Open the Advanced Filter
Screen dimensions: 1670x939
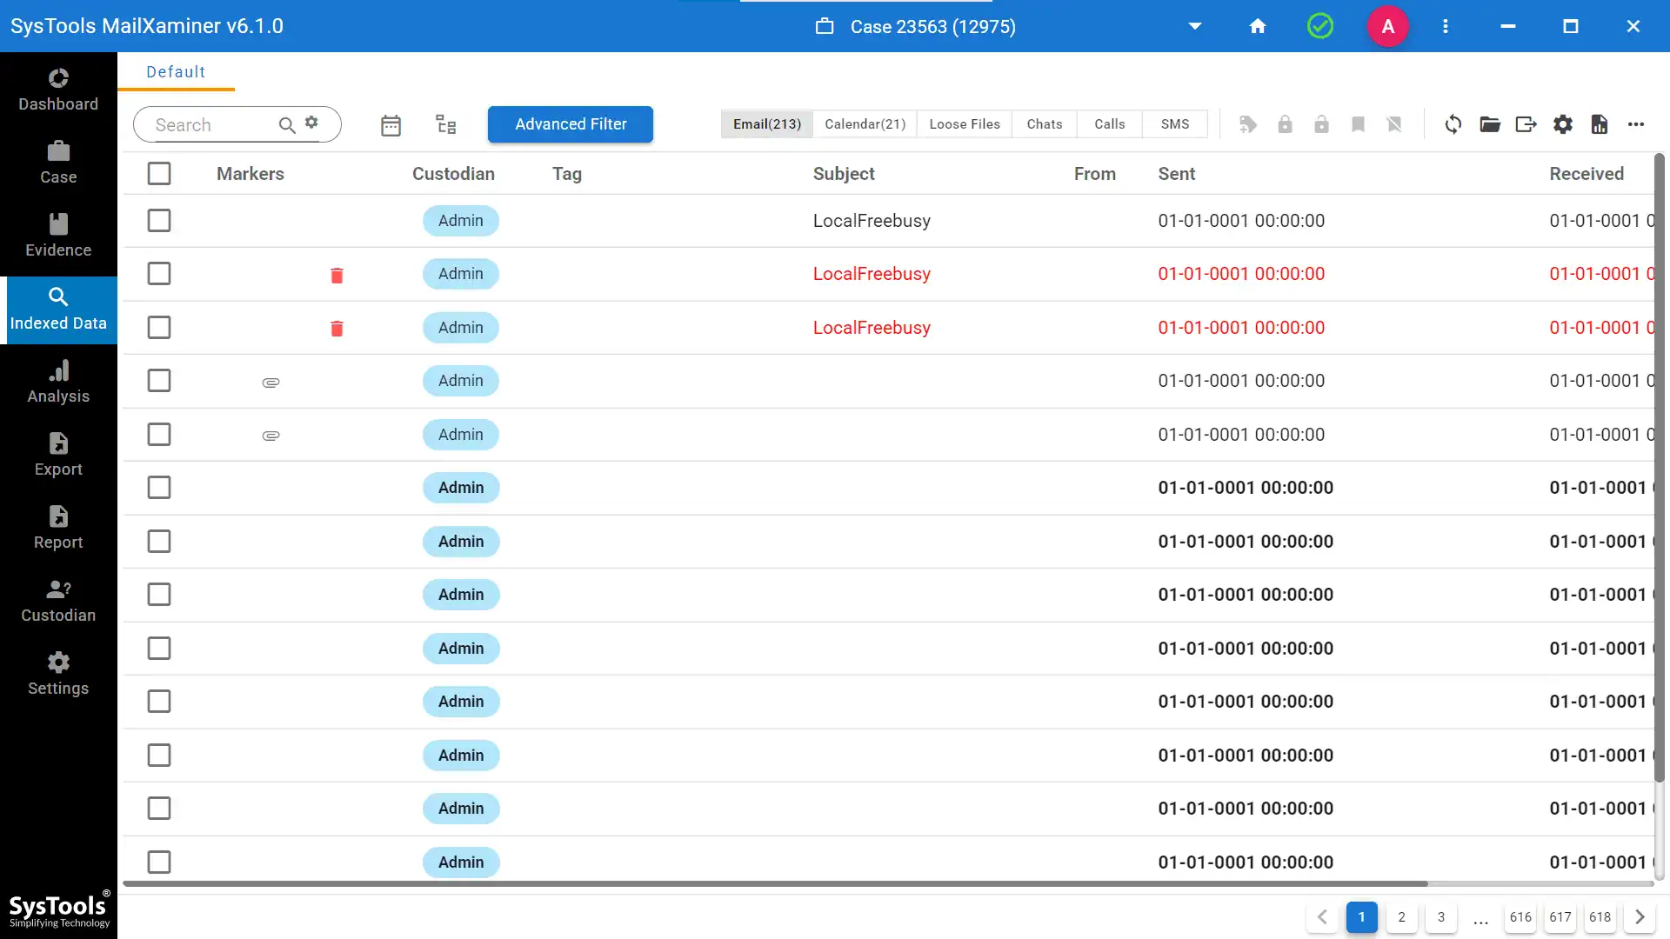click(571, 124)
